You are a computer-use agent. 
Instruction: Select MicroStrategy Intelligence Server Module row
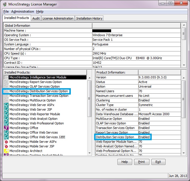[45, 77]
